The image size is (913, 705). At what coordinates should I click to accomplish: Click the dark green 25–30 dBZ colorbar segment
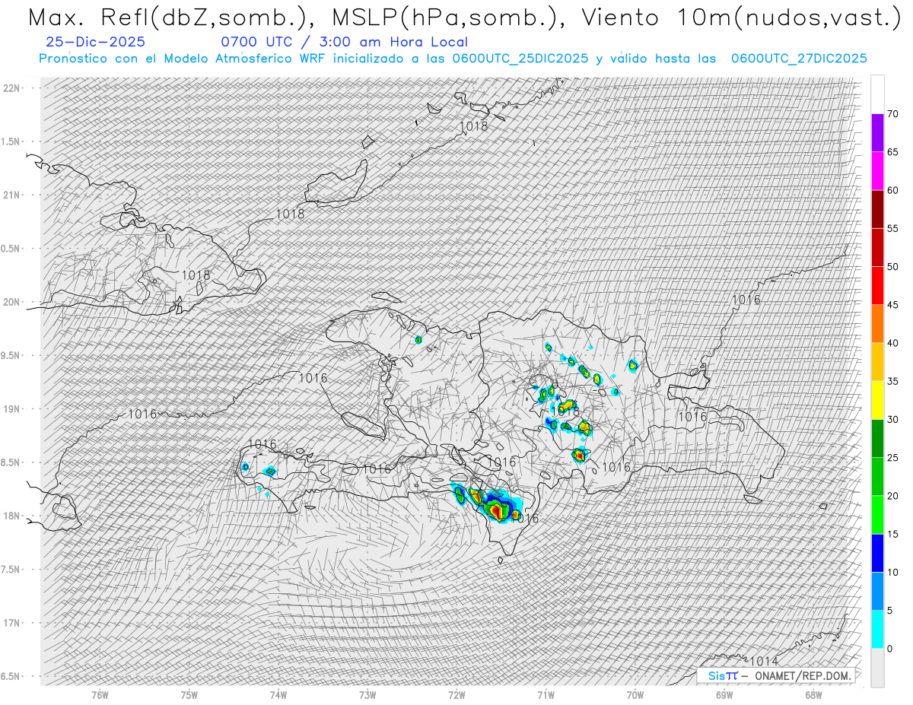pos(878,439)
